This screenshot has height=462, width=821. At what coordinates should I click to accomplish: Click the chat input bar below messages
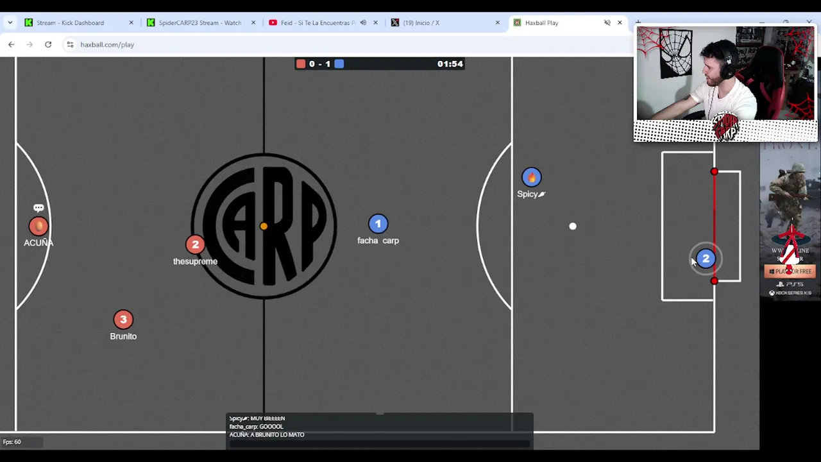[380, 443]
